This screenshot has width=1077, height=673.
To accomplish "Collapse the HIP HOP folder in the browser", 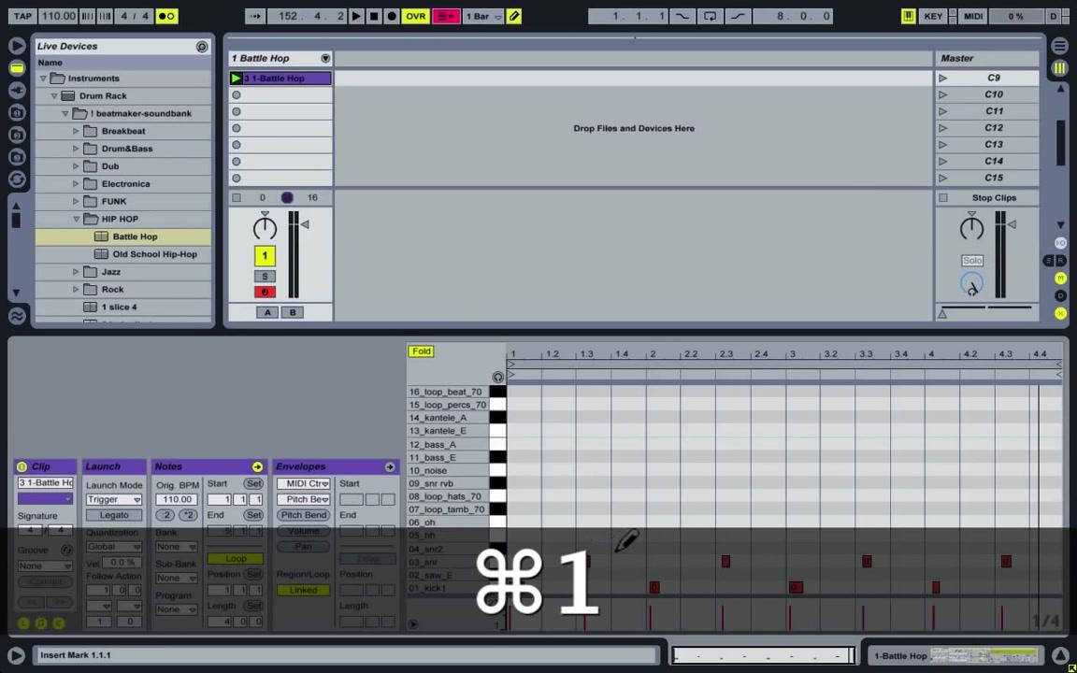I will pyautogui.click(x=76, y=218).
